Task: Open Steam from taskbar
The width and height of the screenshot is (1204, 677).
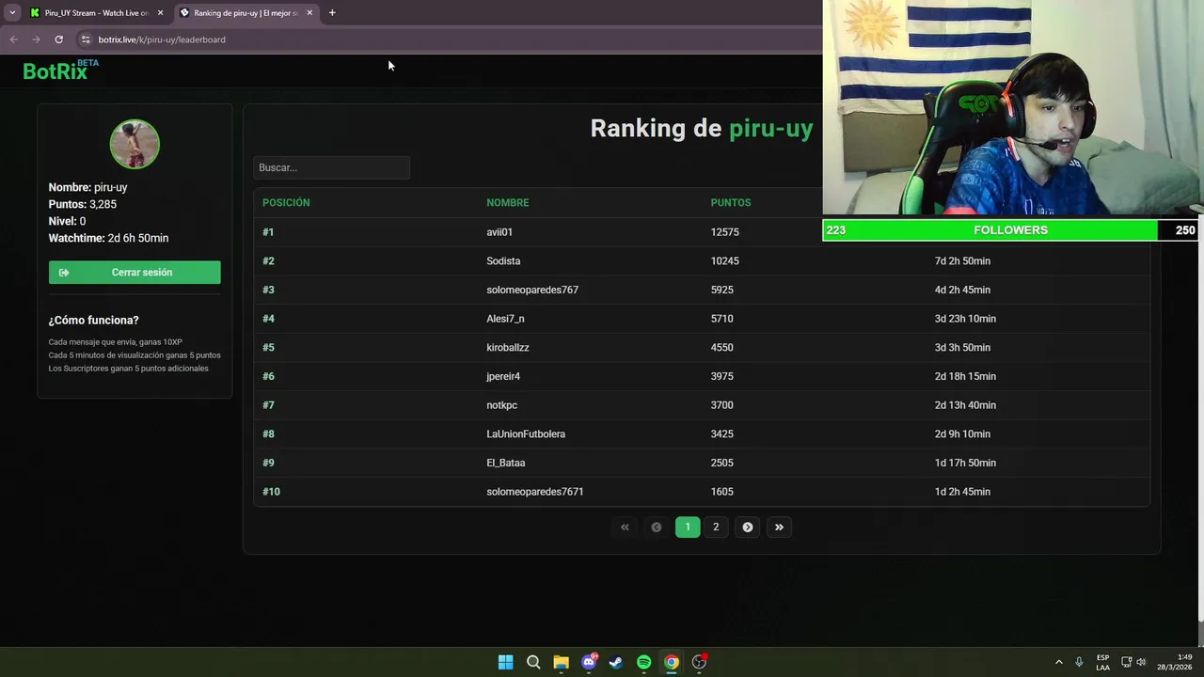Action: [x=616, y=662]
